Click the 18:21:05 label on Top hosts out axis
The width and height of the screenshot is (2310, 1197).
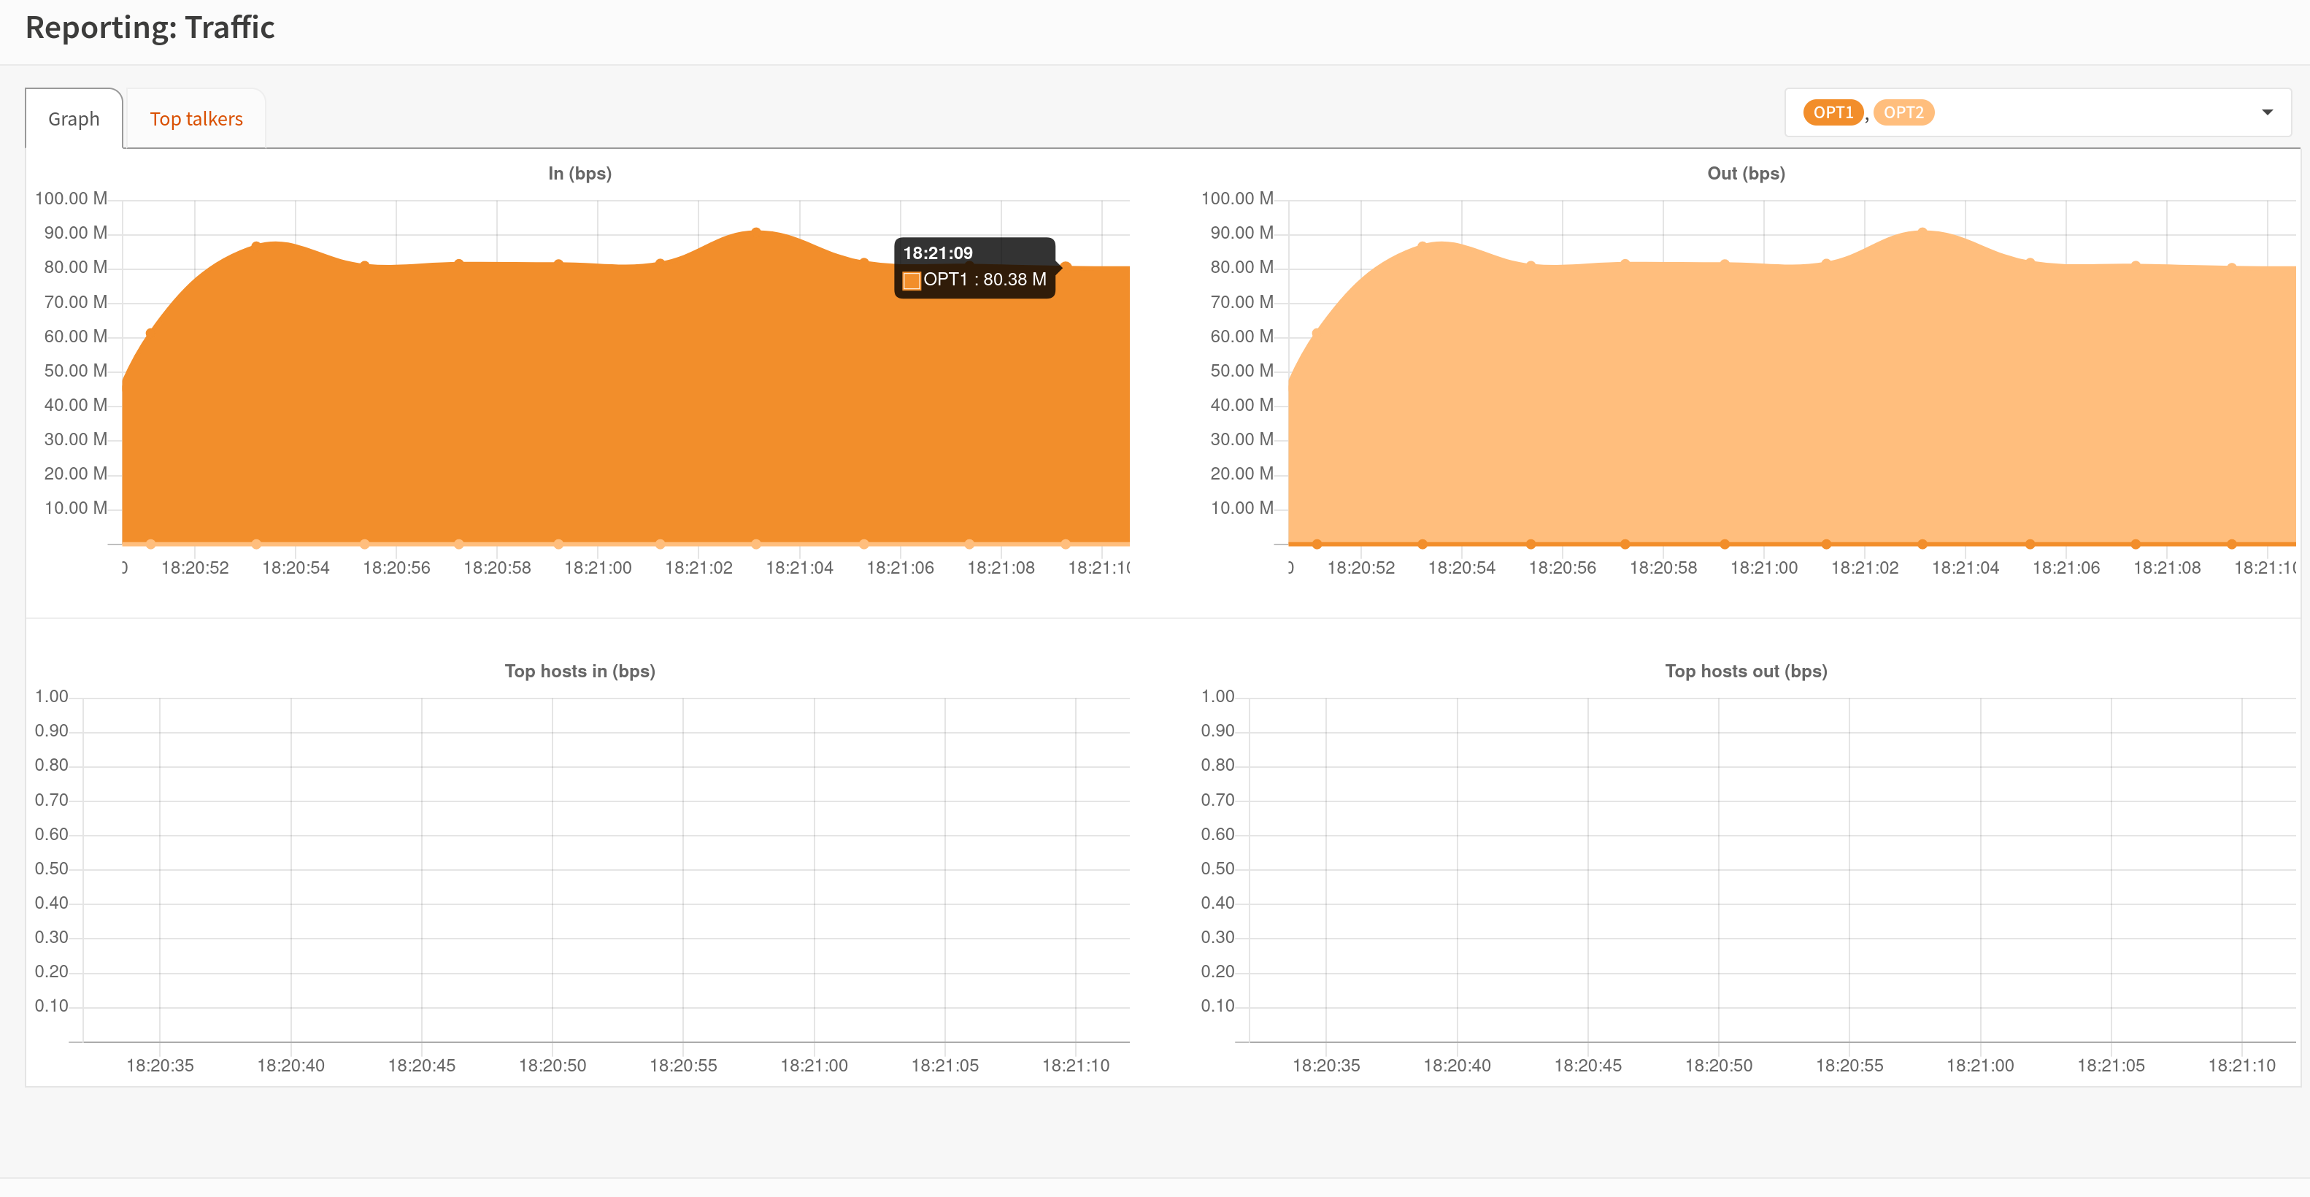(2111, 1065)
